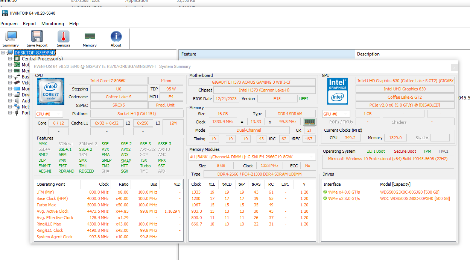Expand the Audio tree node
This screenshot has height=260, width=470.
tap(10, 101)
